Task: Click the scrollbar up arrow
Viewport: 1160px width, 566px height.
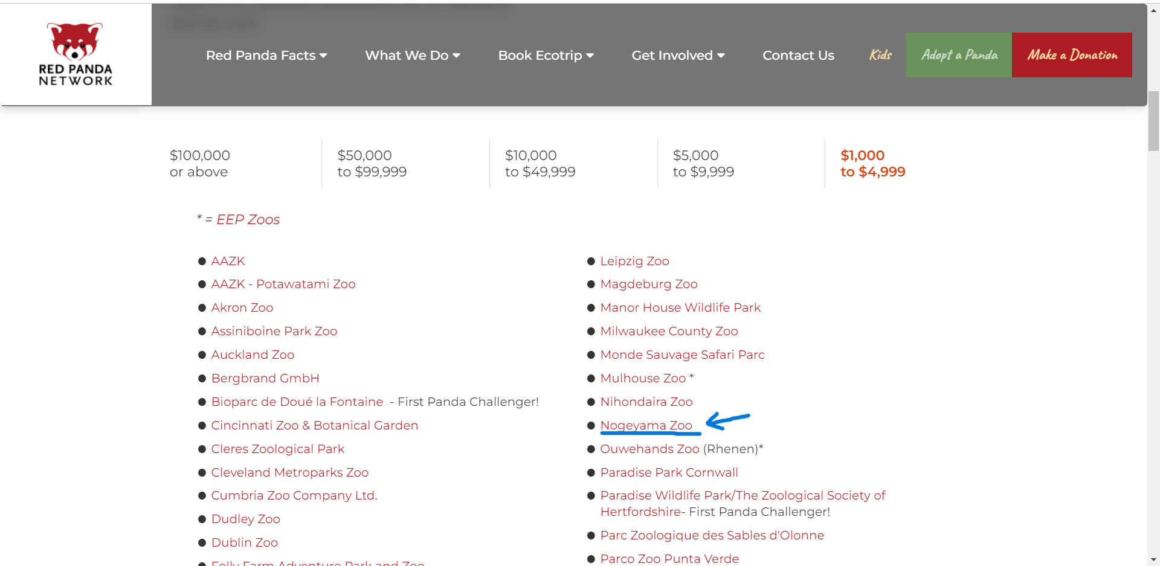Action: [x=1153, y=10]
